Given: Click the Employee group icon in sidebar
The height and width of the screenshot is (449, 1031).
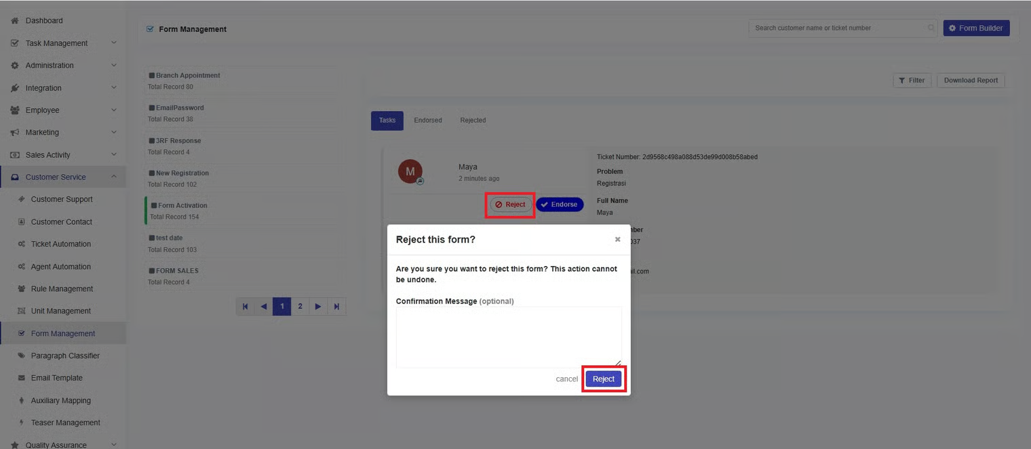Looking at the screenshot, I should (x=15, y=110).
